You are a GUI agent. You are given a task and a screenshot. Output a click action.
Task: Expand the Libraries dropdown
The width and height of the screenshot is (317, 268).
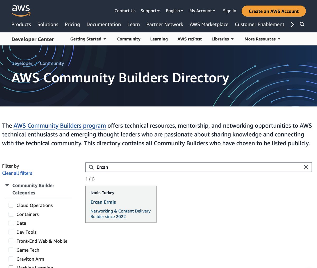(223, 39)
